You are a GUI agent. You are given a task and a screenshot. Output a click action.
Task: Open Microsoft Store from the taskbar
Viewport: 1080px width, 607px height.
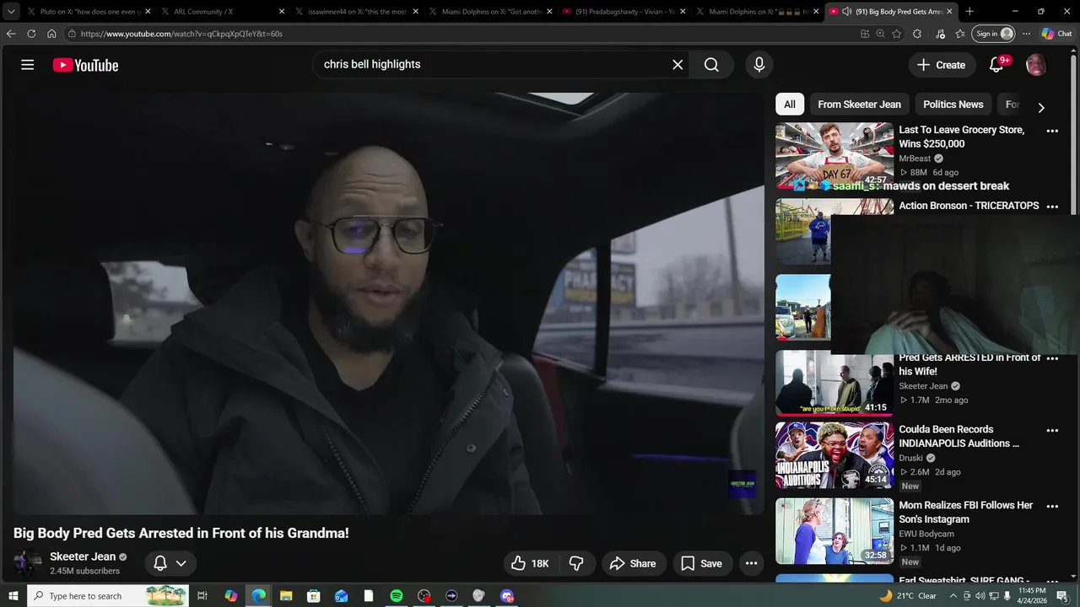point(314,596)
